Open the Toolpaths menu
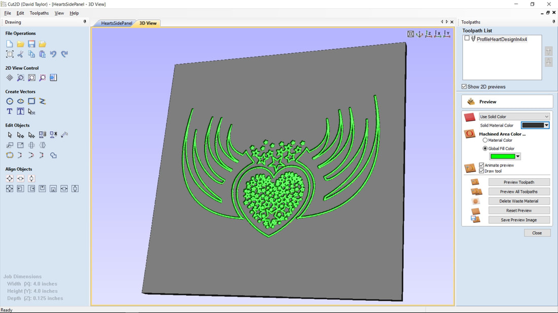Screen dimensions: 558x313 pyautogui.click(x=39, y=13)
